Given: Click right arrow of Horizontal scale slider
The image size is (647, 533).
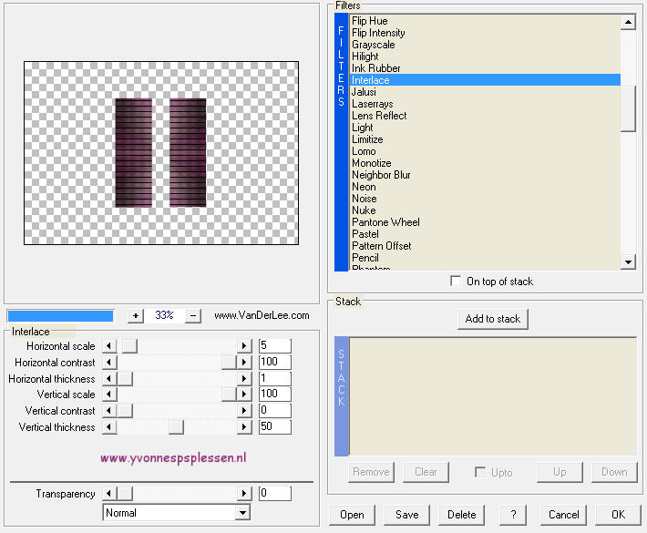Looking at the screenshot, I should [x=244, y=345].
